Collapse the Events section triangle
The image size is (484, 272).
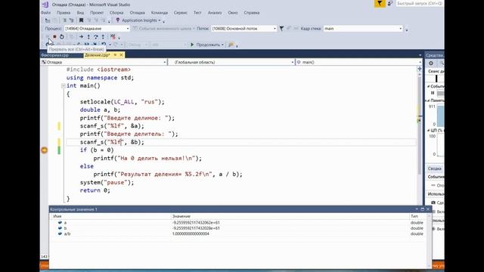[x=429, y=86]
